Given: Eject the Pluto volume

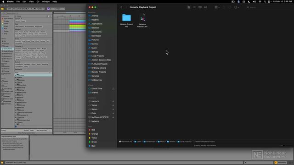Looking at the screenshot, I should (x=113, y=113).
